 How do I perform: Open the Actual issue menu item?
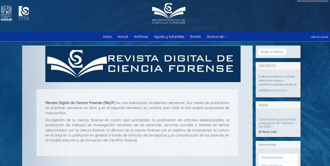click(123, 37)
